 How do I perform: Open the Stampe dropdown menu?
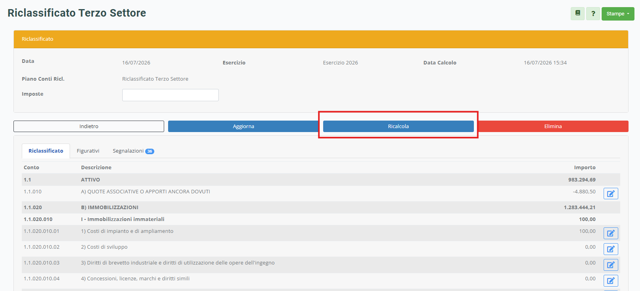pos(618,13)
